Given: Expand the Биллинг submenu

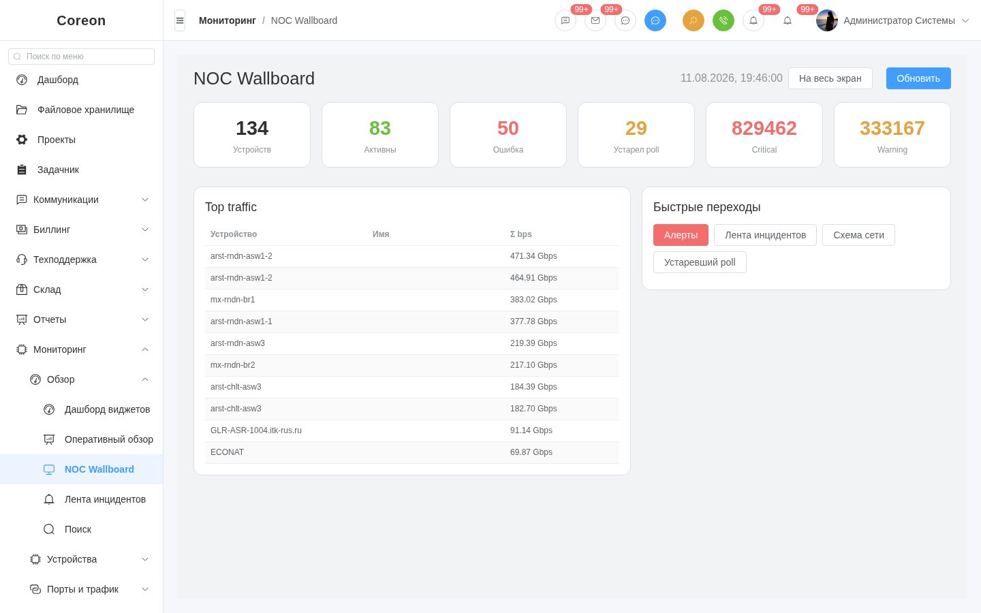Looking at the screenshot, I should coord(82,230).
